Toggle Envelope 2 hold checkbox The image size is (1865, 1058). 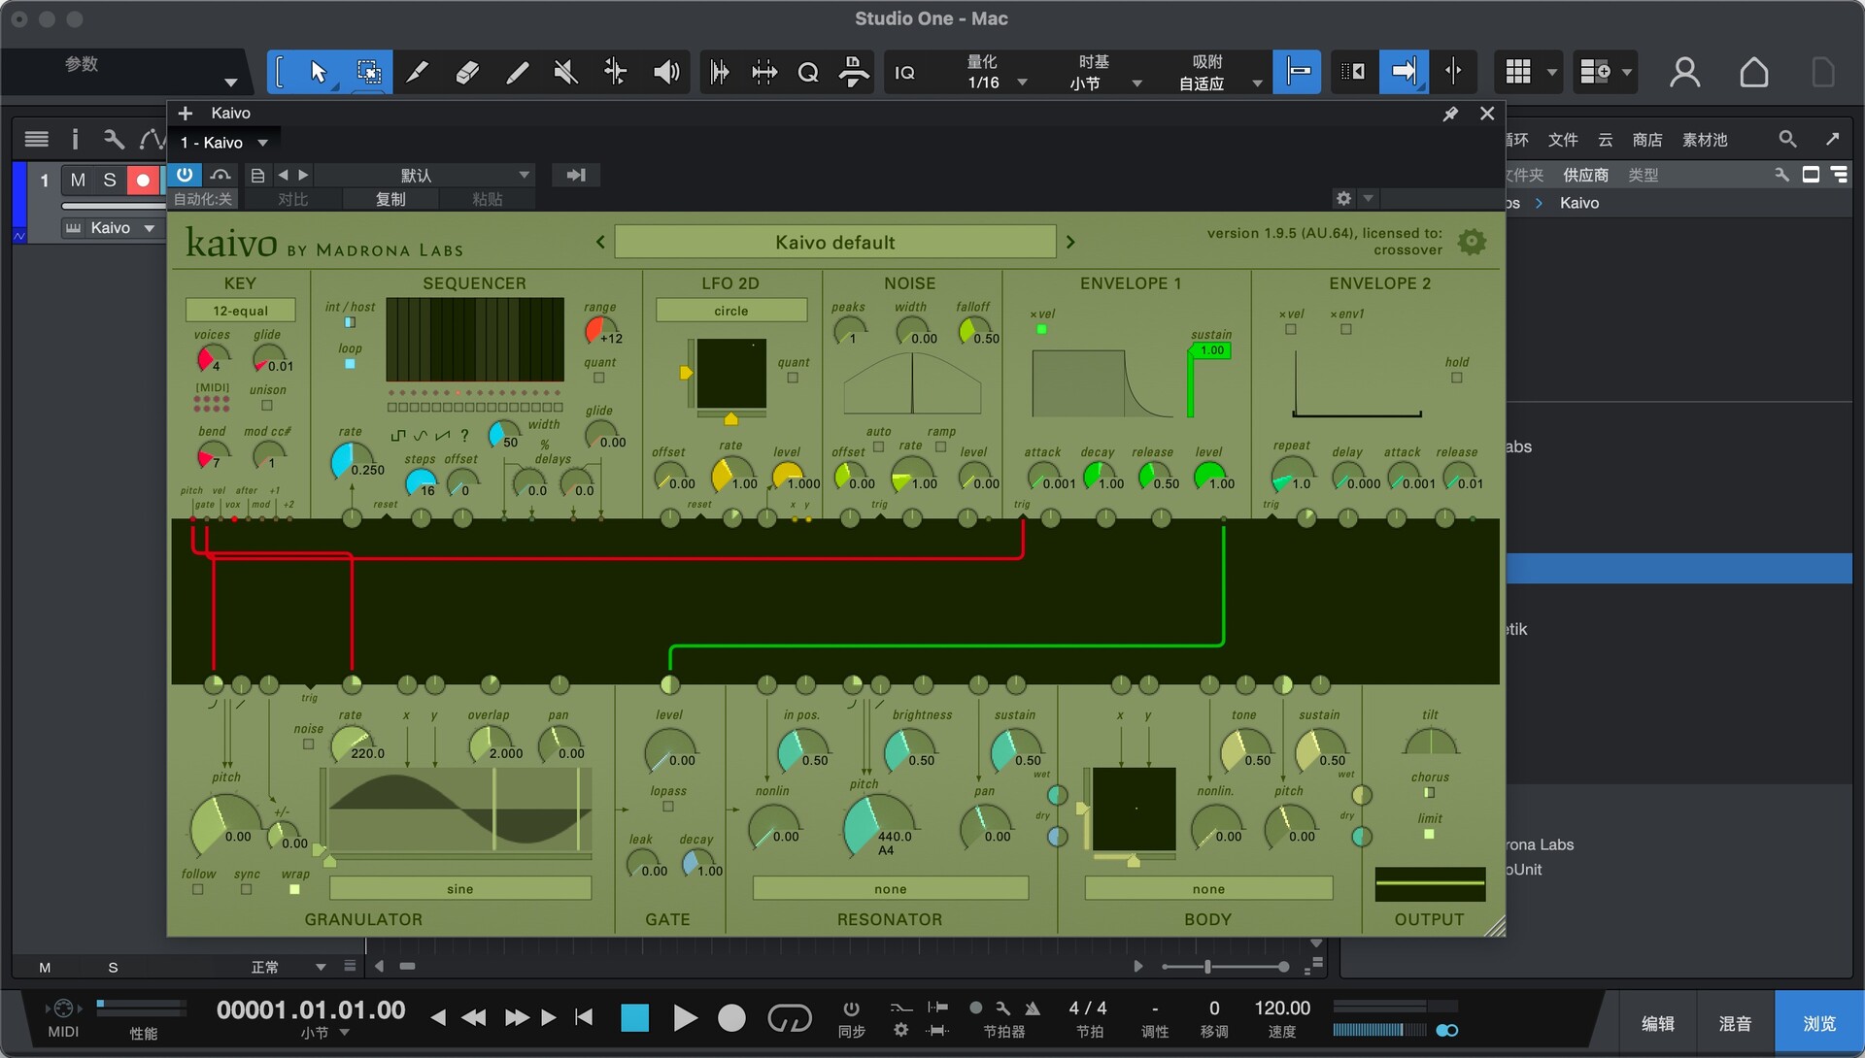click(1457, 378)
